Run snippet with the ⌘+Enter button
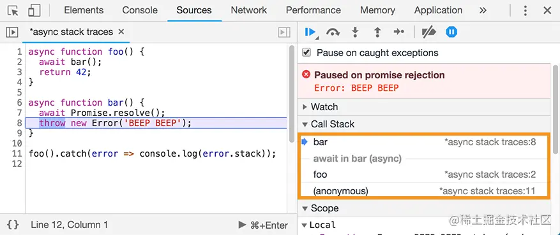Screen dimensions: 560x235 click(x=263, y=225)
